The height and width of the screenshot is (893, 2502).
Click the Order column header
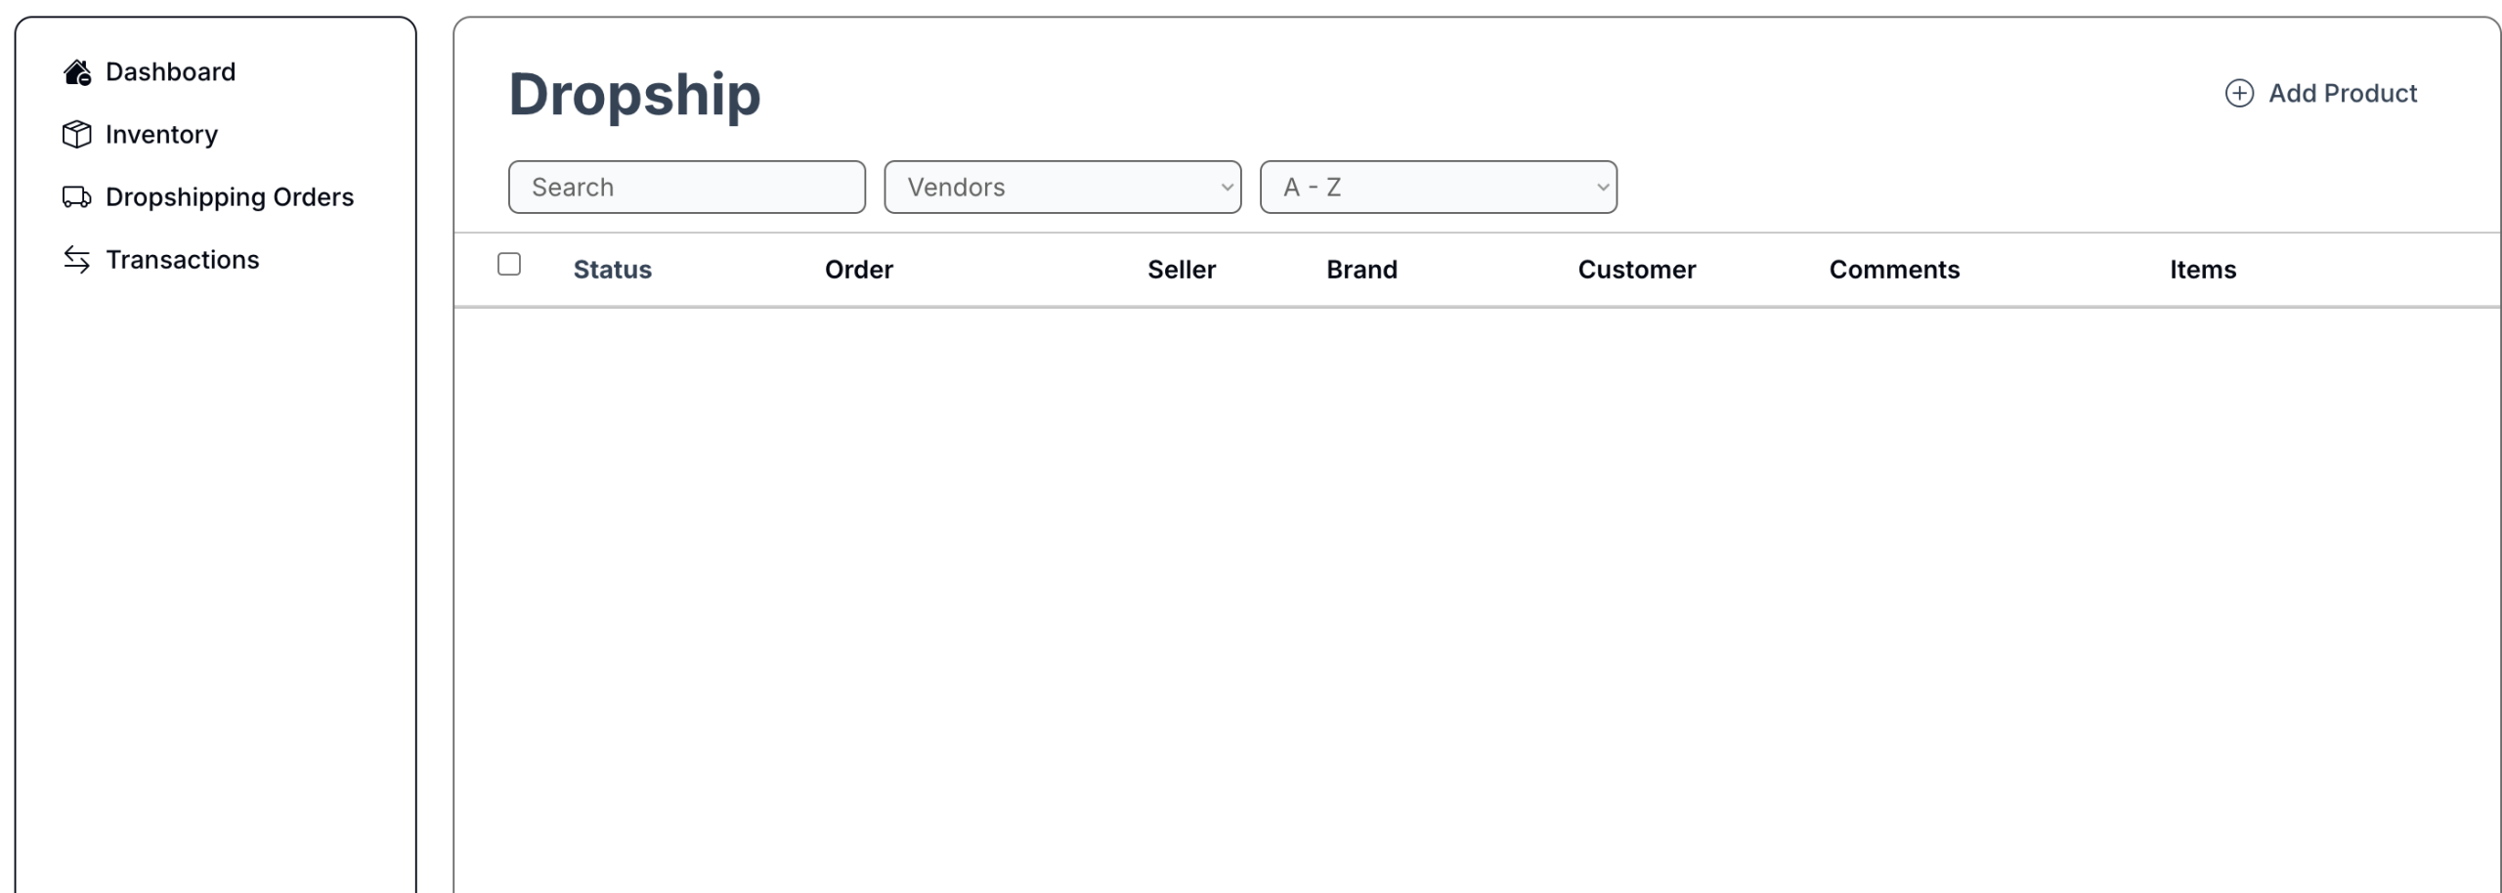858,270
